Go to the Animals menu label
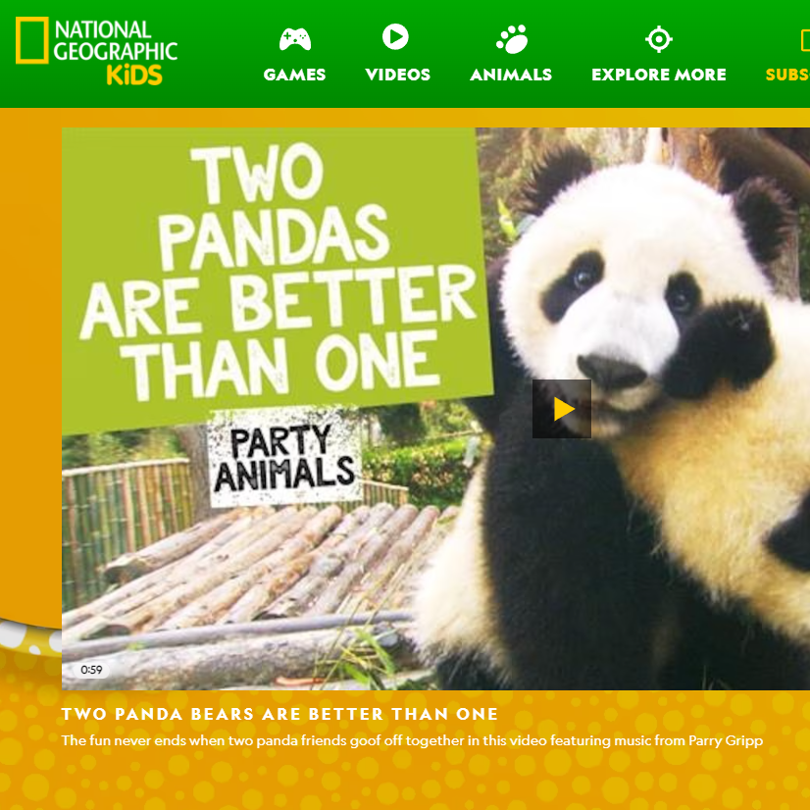Viewport: 810px width, 810px height. [x=511, y=75]
